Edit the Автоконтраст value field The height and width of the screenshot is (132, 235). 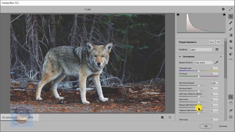214,88
